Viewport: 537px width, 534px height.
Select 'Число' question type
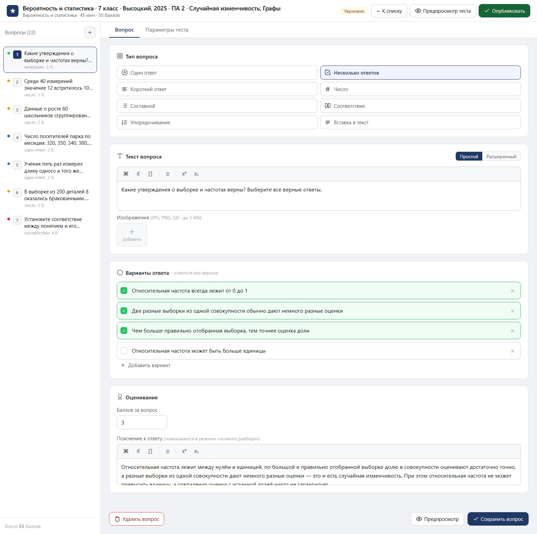421,89
